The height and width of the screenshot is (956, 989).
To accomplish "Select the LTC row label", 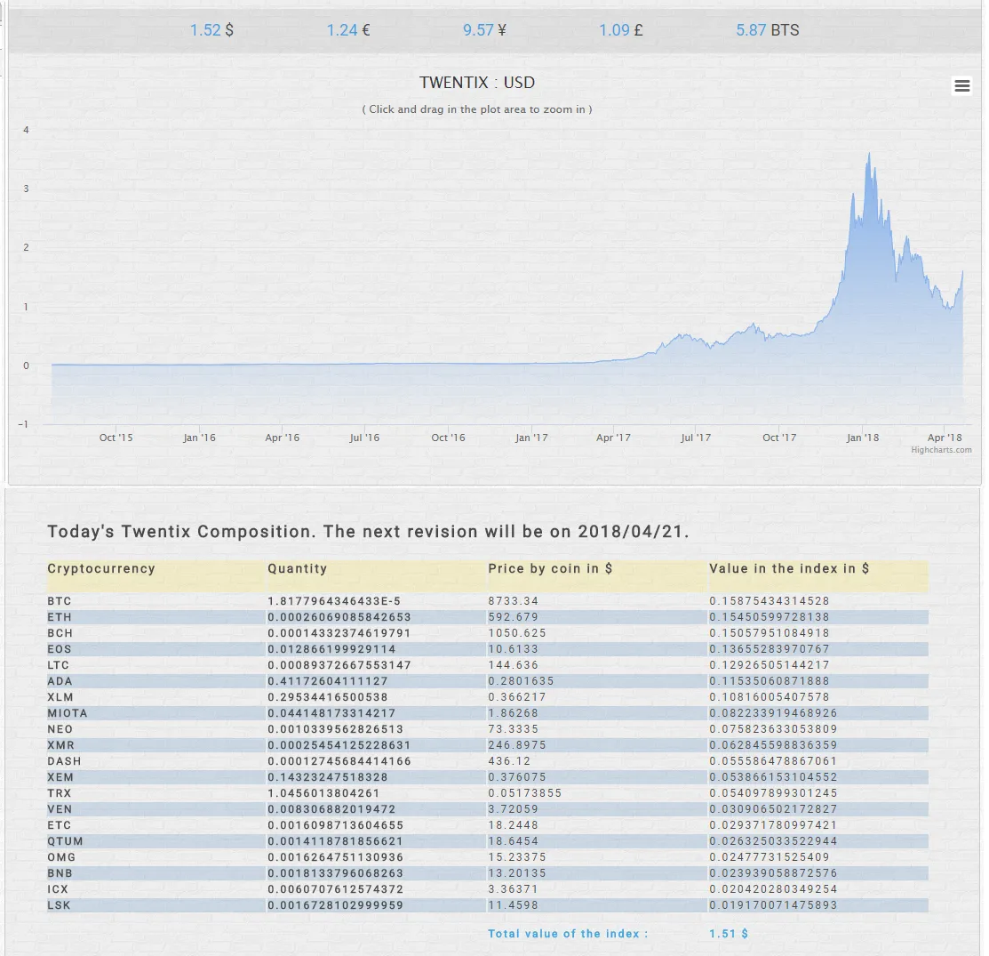I will click(58, 665).
